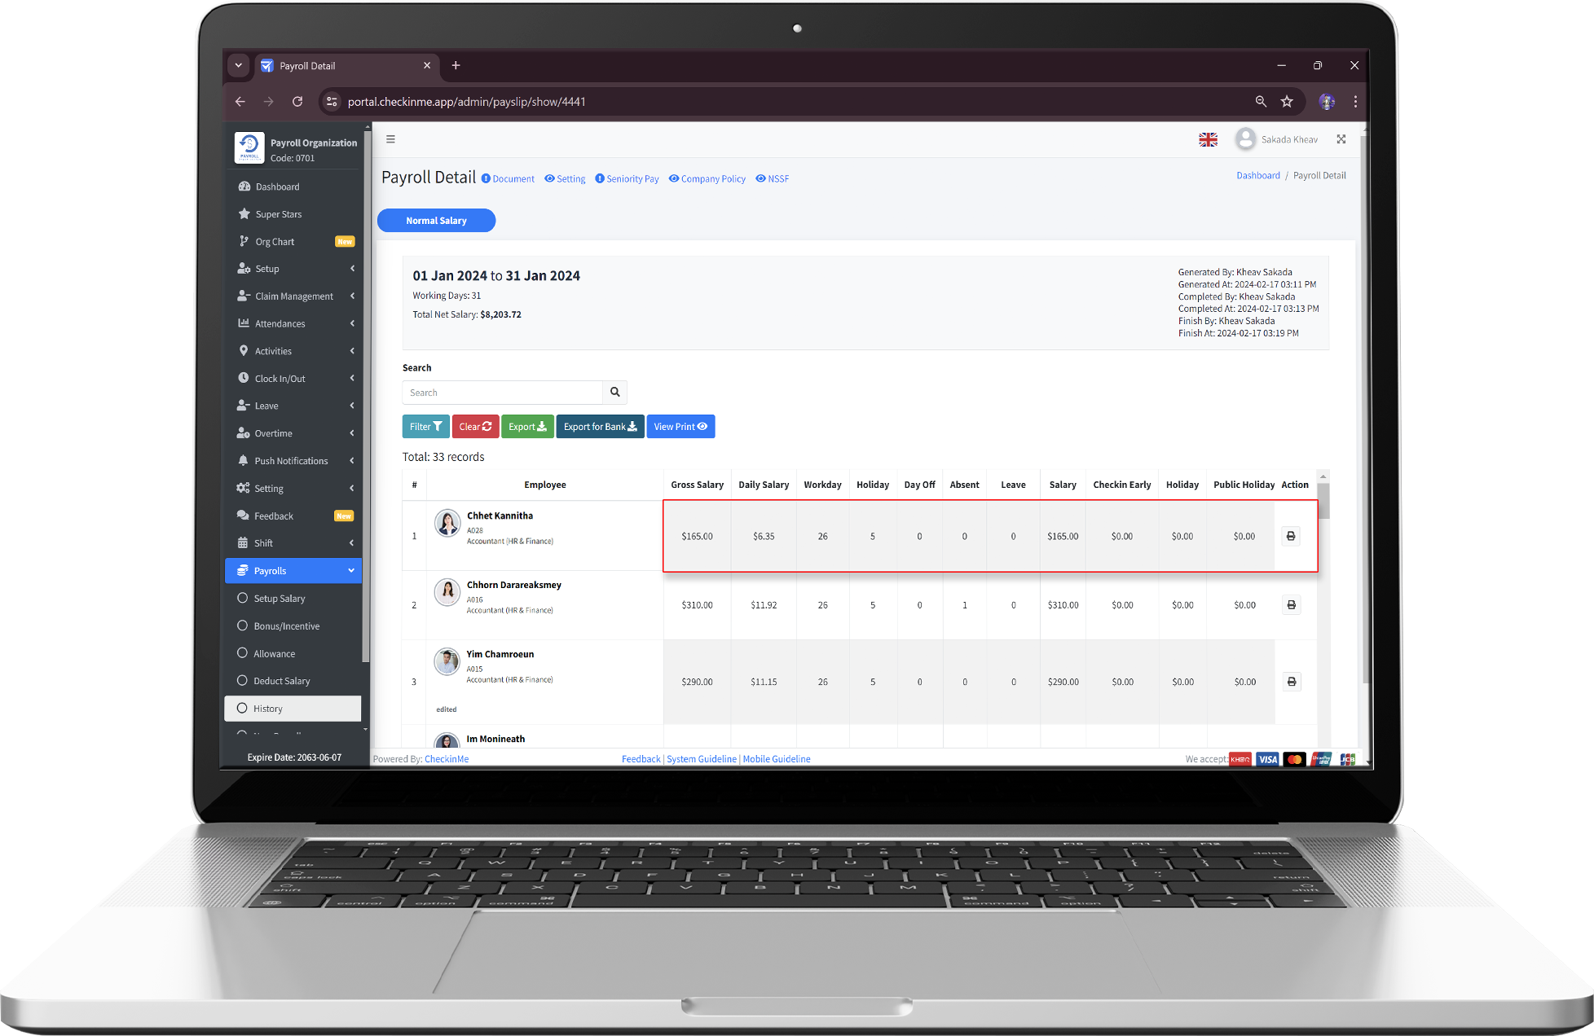Open the Dashboard sidebar item
Viewport: 1594px width, 1036px height.
click(277, 187)
